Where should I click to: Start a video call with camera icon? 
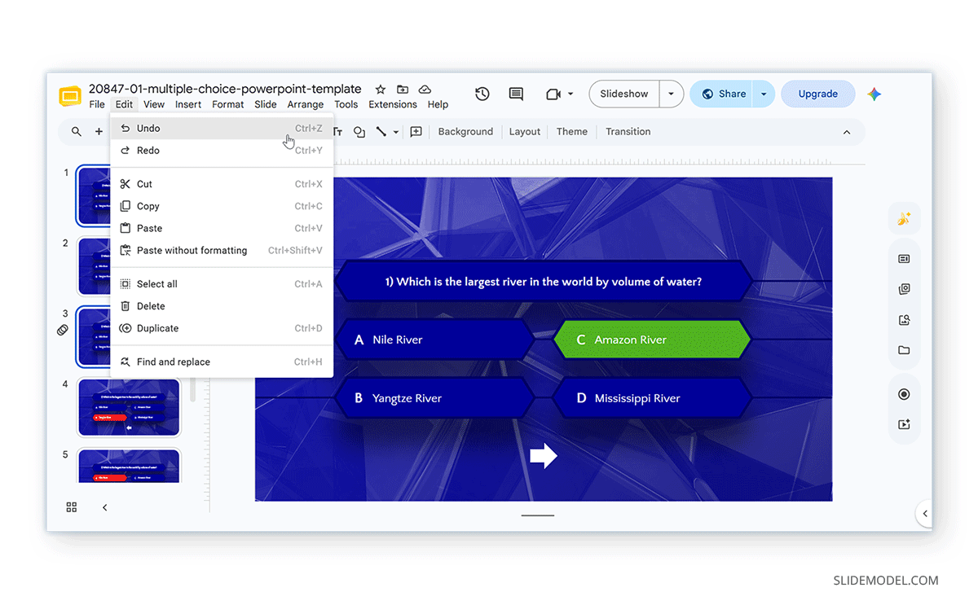coord(553,94)
